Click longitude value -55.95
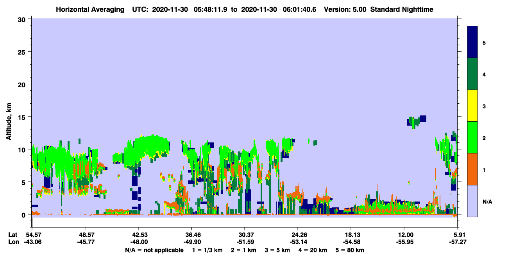This screenshot has width=508, height=261. 404,242
